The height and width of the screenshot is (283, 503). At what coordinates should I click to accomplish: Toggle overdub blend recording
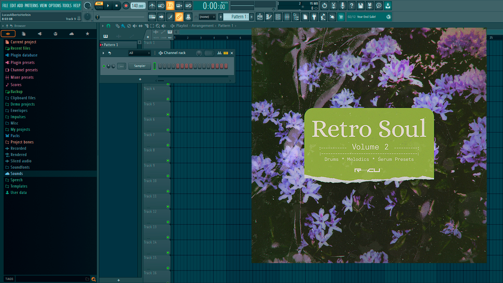179,6
